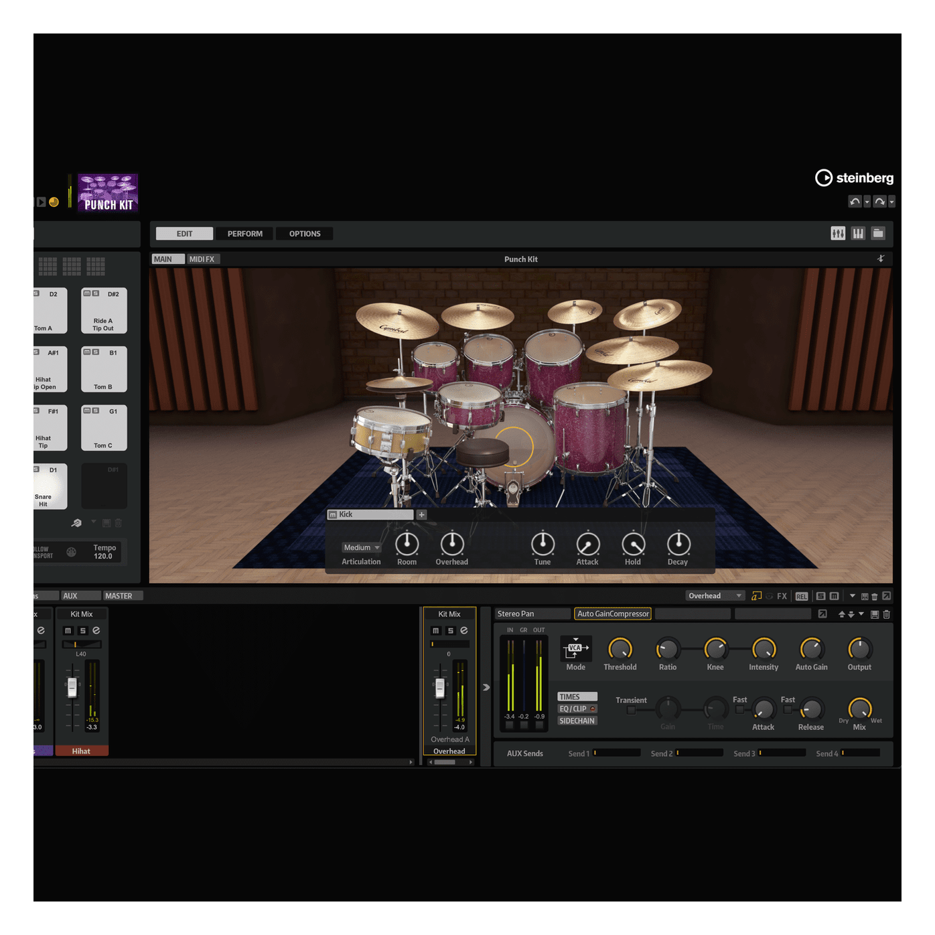Adjust the Kick Overhead level knob
Screen dimensions: 935x935
click(452, 544)
